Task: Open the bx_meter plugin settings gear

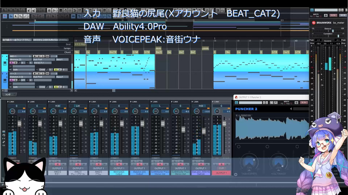Action: click(326, 15)
